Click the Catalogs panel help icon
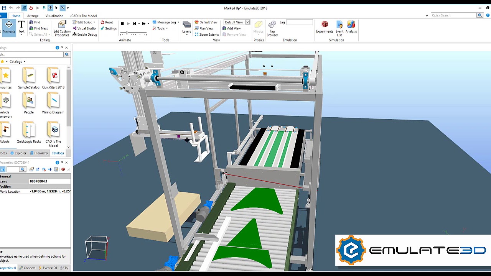This screenshot has height=276, width=491. (57, 48)
